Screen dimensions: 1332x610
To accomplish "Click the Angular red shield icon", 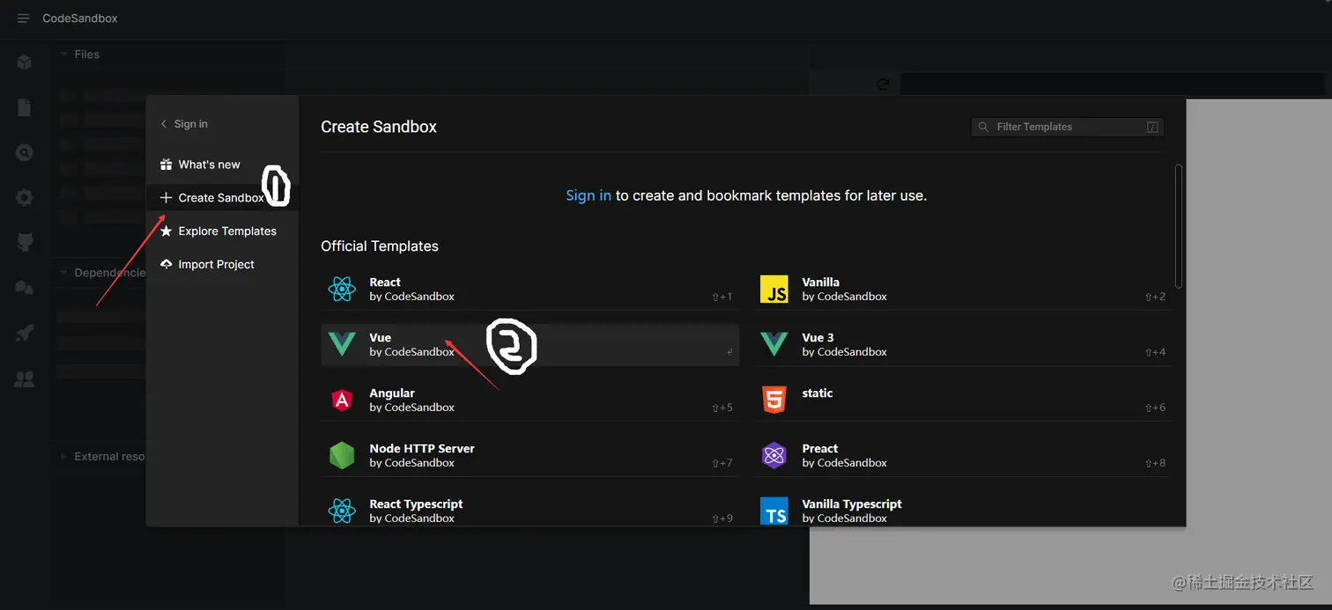I will point(341,400).
